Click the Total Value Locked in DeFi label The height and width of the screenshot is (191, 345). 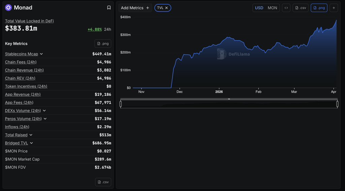tap(29, 21)
